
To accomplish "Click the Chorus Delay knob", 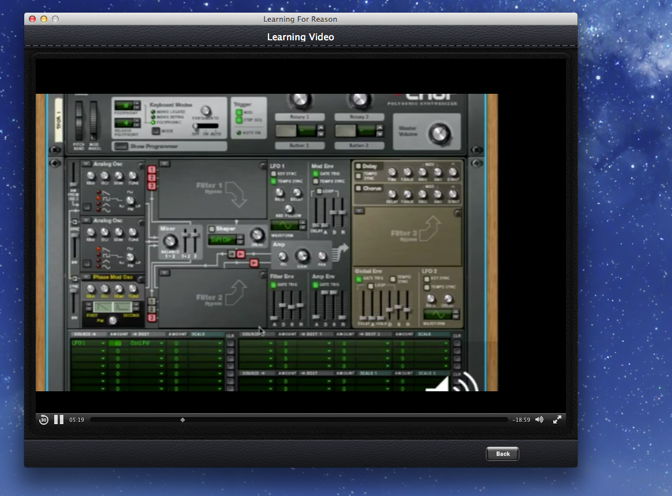I will (x=392, y=194).
